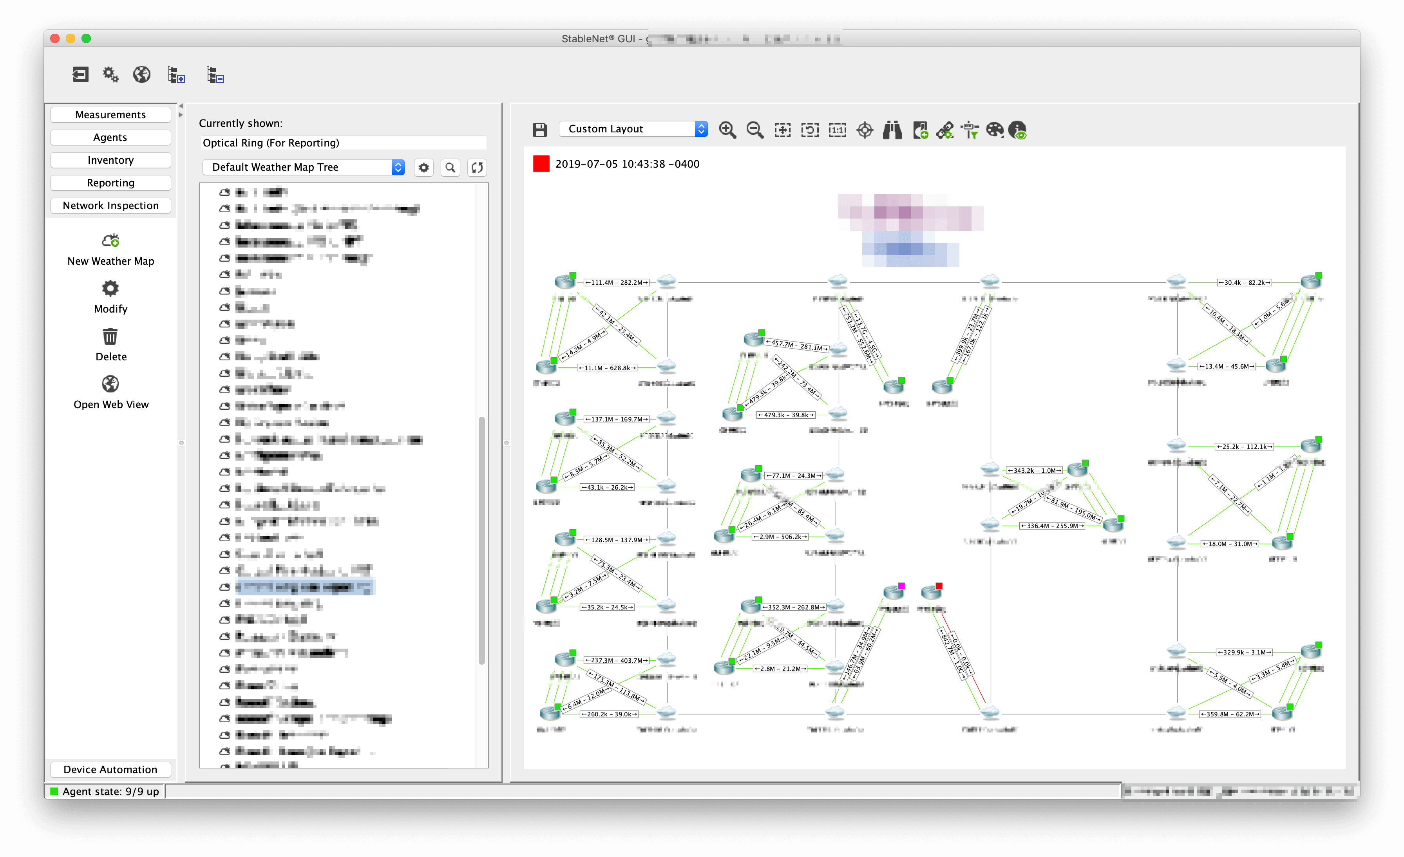Open the Measurements section
Image resolution: width=1404 pixels, height=857 pixels.
click(x=110, y=114)
